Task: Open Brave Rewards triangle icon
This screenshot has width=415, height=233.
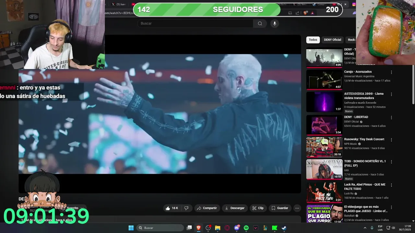Action: pyautogui.click(x=312, y=13)
